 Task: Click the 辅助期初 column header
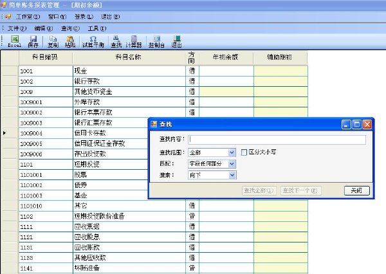tap(280, 57)
